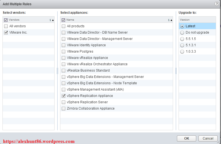Toggle the Name header select-all checkbox
This screenshot has width=221, height=144.
63,20
